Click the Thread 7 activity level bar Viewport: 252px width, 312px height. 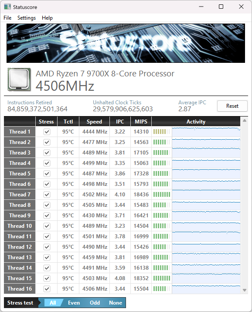pyautogui.click(x=162, y=195)
